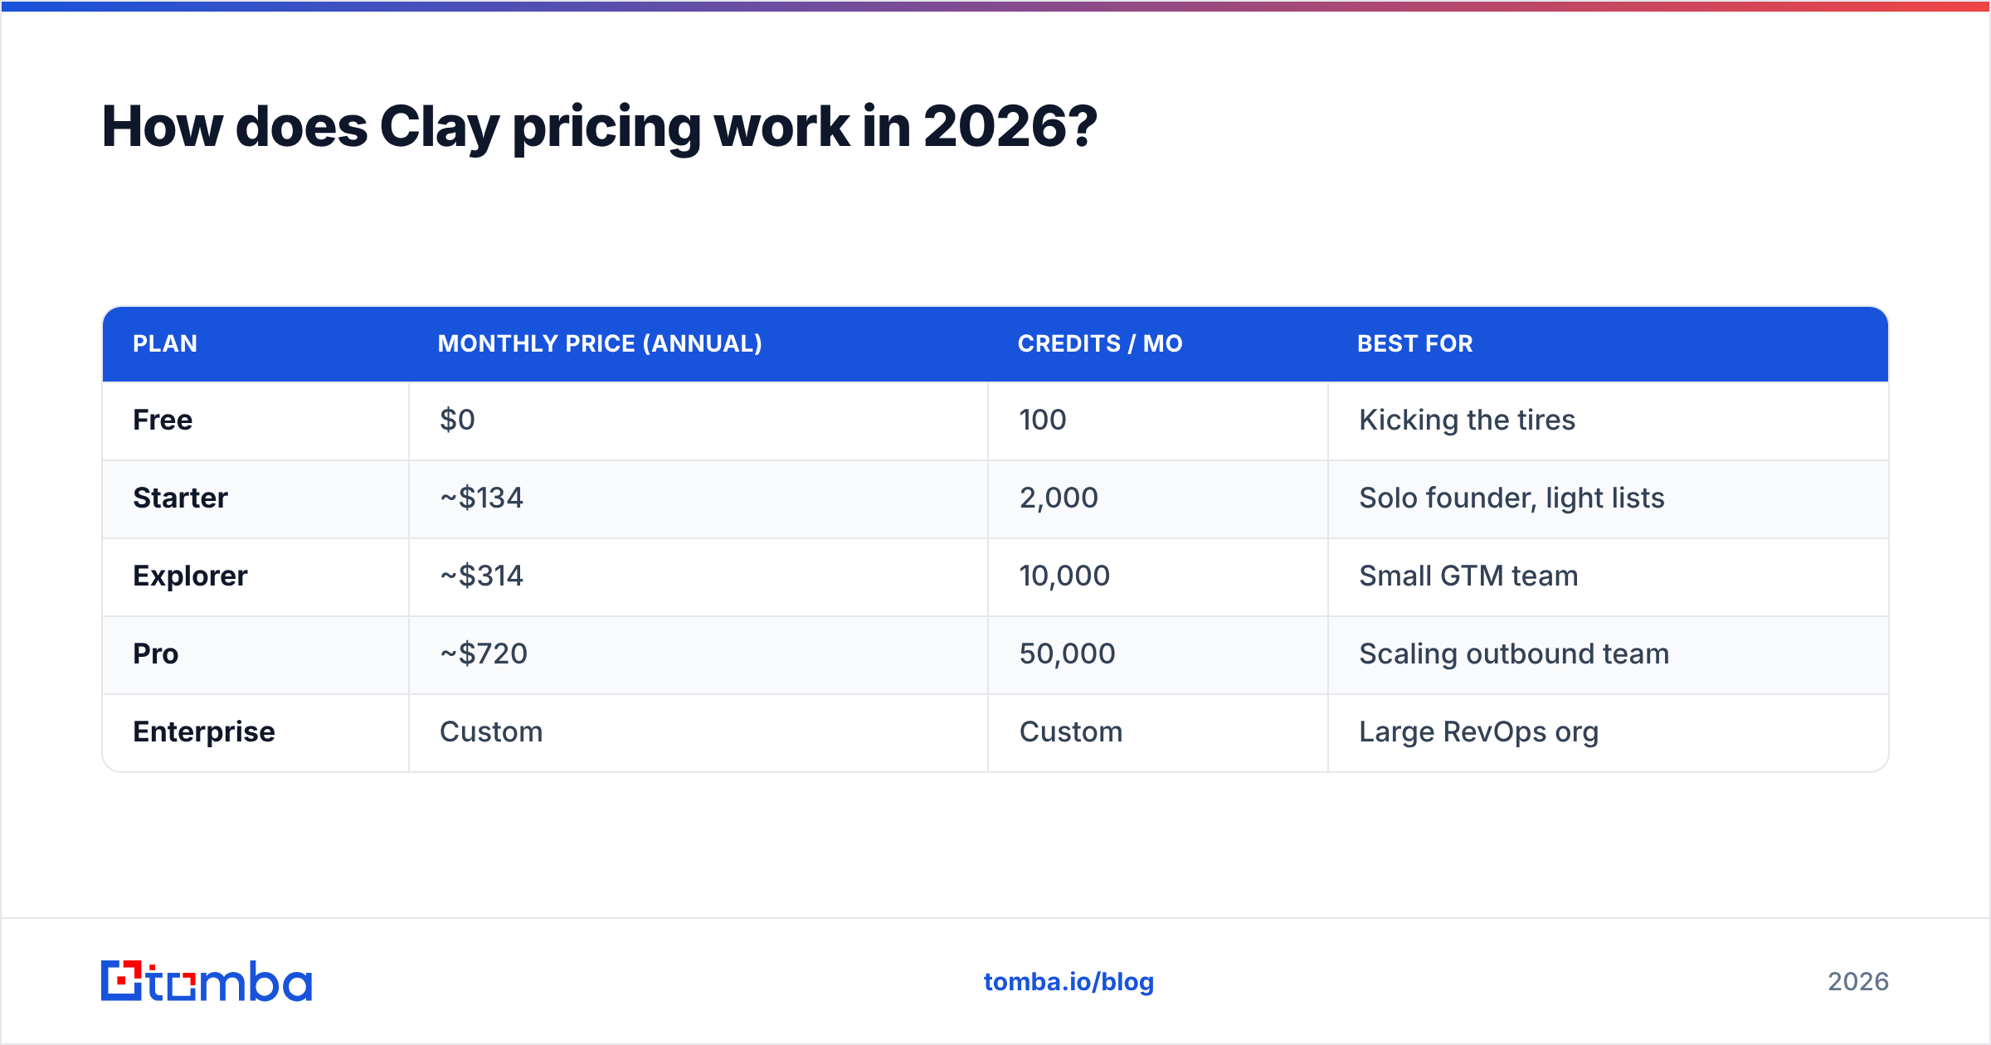Viewport: 1991px width, 1045px height.
Task: Click the Tomba logo
Action: point(207,981)
